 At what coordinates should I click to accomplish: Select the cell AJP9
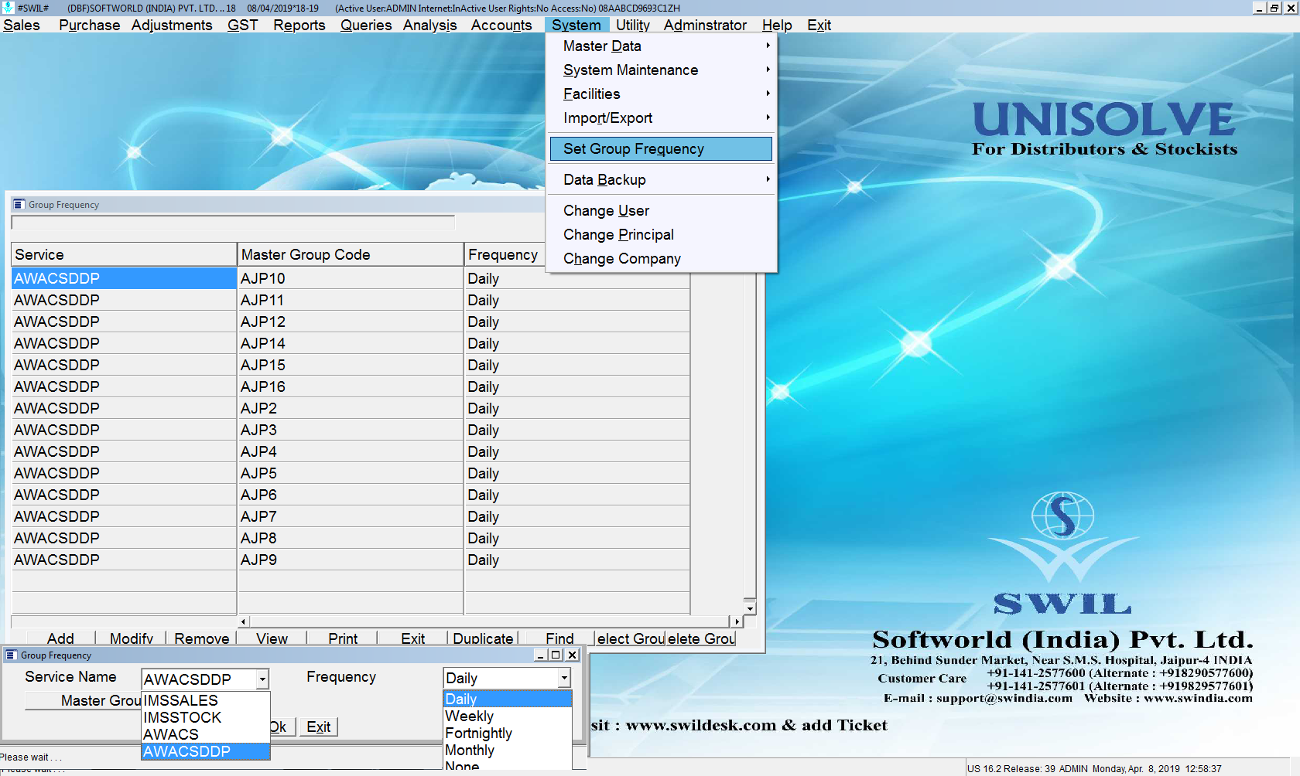(350, 560)
